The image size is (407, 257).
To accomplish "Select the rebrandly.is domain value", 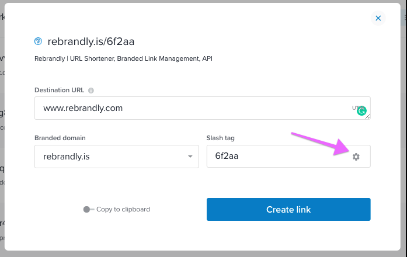I will pos(67,157).
